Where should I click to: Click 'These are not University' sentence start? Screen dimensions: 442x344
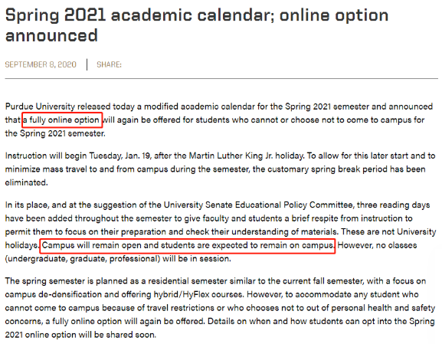388,232
